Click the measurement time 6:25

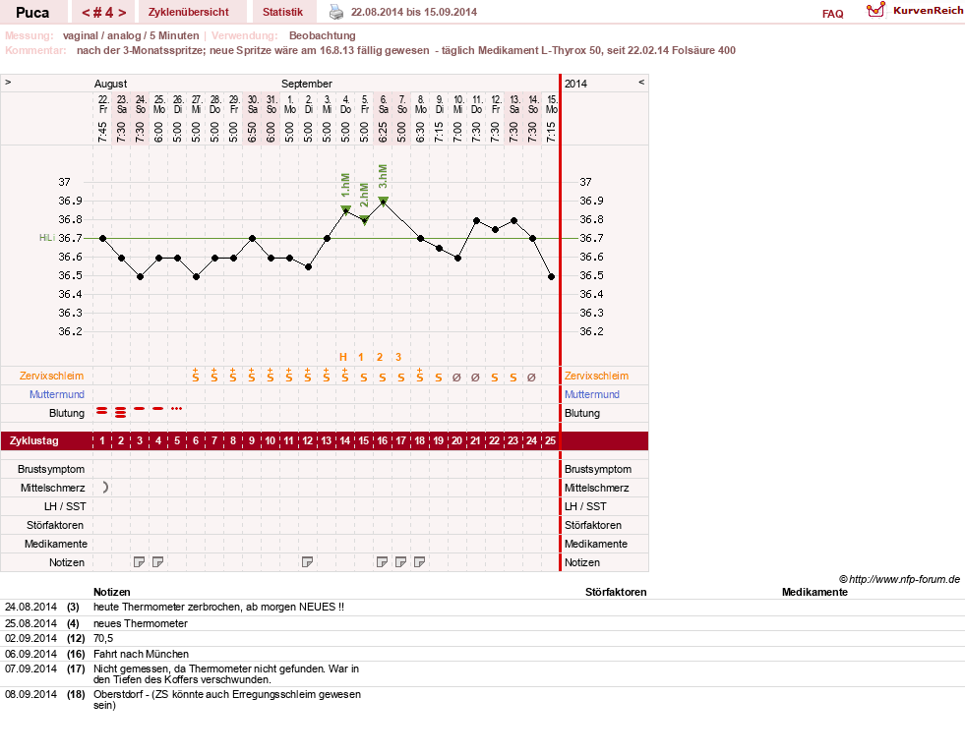(x=383, y=132)
